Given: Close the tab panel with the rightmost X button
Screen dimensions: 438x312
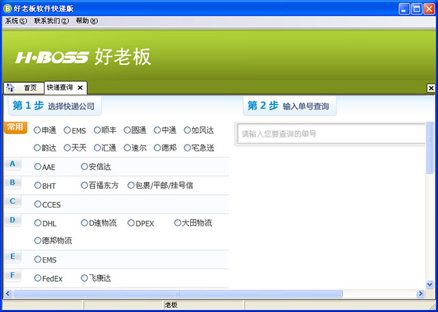Looking at the screenshot, I should 431,88.
